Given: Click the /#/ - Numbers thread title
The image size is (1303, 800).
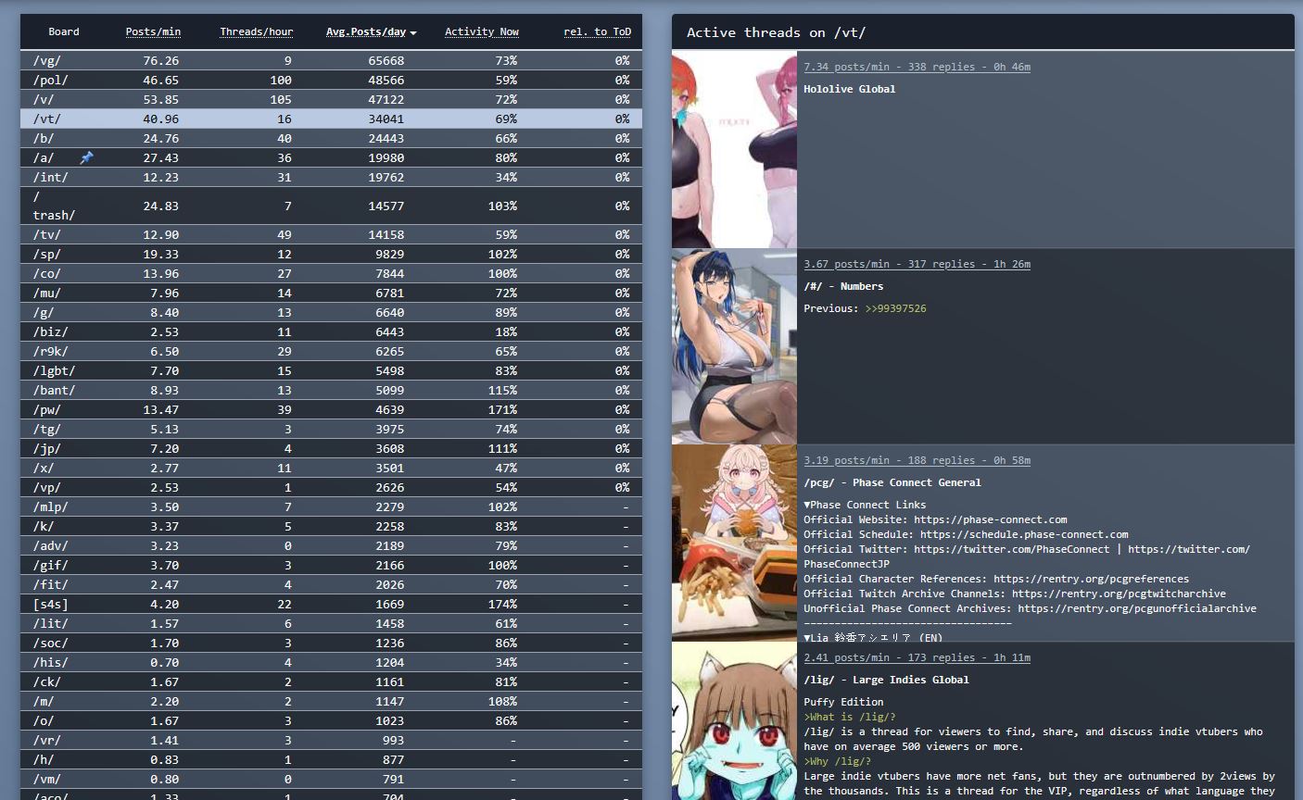Looking at the screenshot, I should pos(843,286).
